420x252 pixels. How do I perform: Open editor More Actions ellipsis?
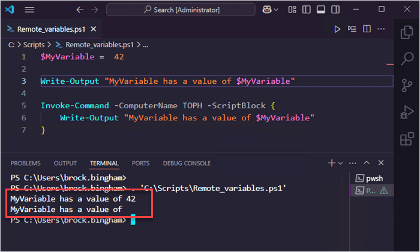tap(381, 29)
